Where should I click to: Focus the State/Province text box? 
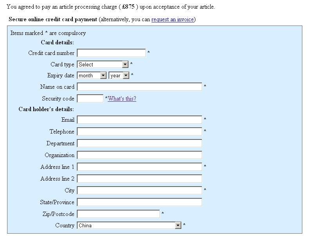[x=139, y=202]
